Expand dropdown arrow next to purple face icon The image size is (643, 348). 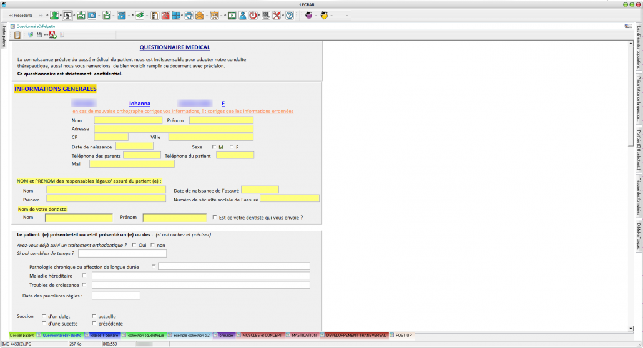[317, 16]
